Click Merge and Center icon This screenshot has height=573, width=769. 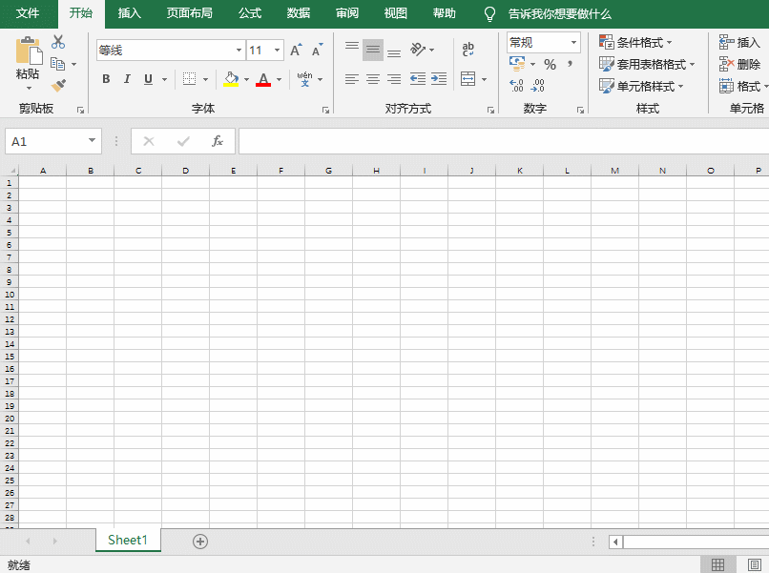coord(468,79)
